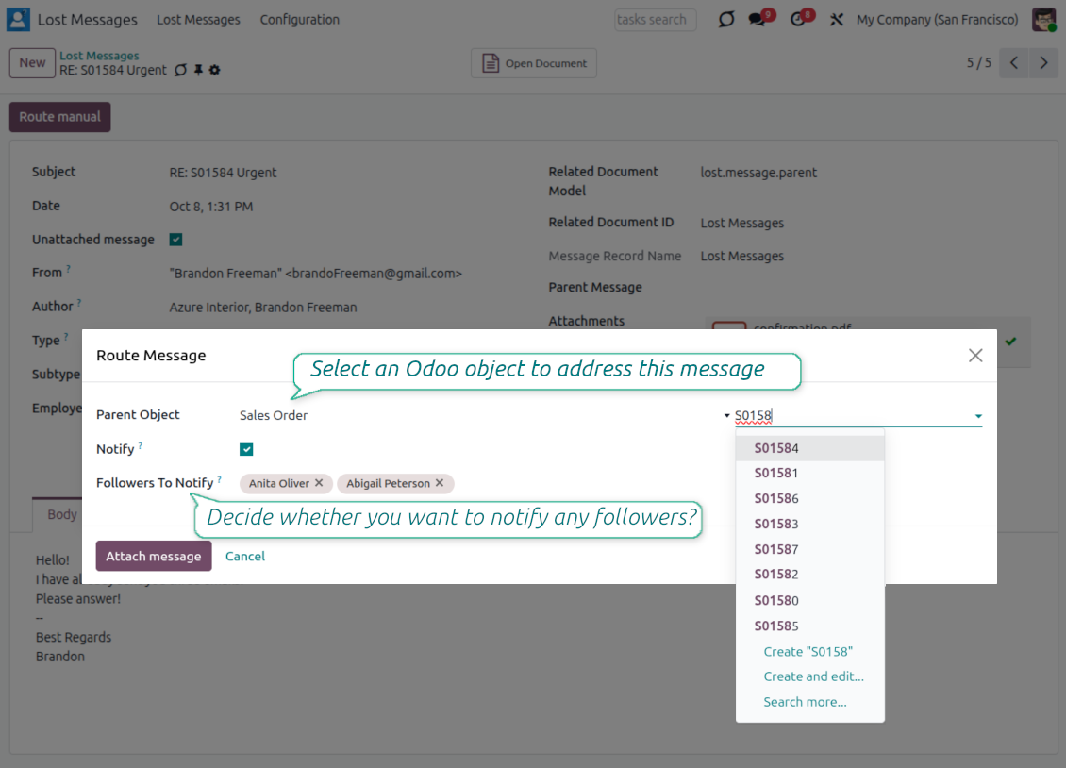This screenshot has width=1066, height=768.
Task: Remove Anita Oliver follower tag
Action: (x=319, y=482)
